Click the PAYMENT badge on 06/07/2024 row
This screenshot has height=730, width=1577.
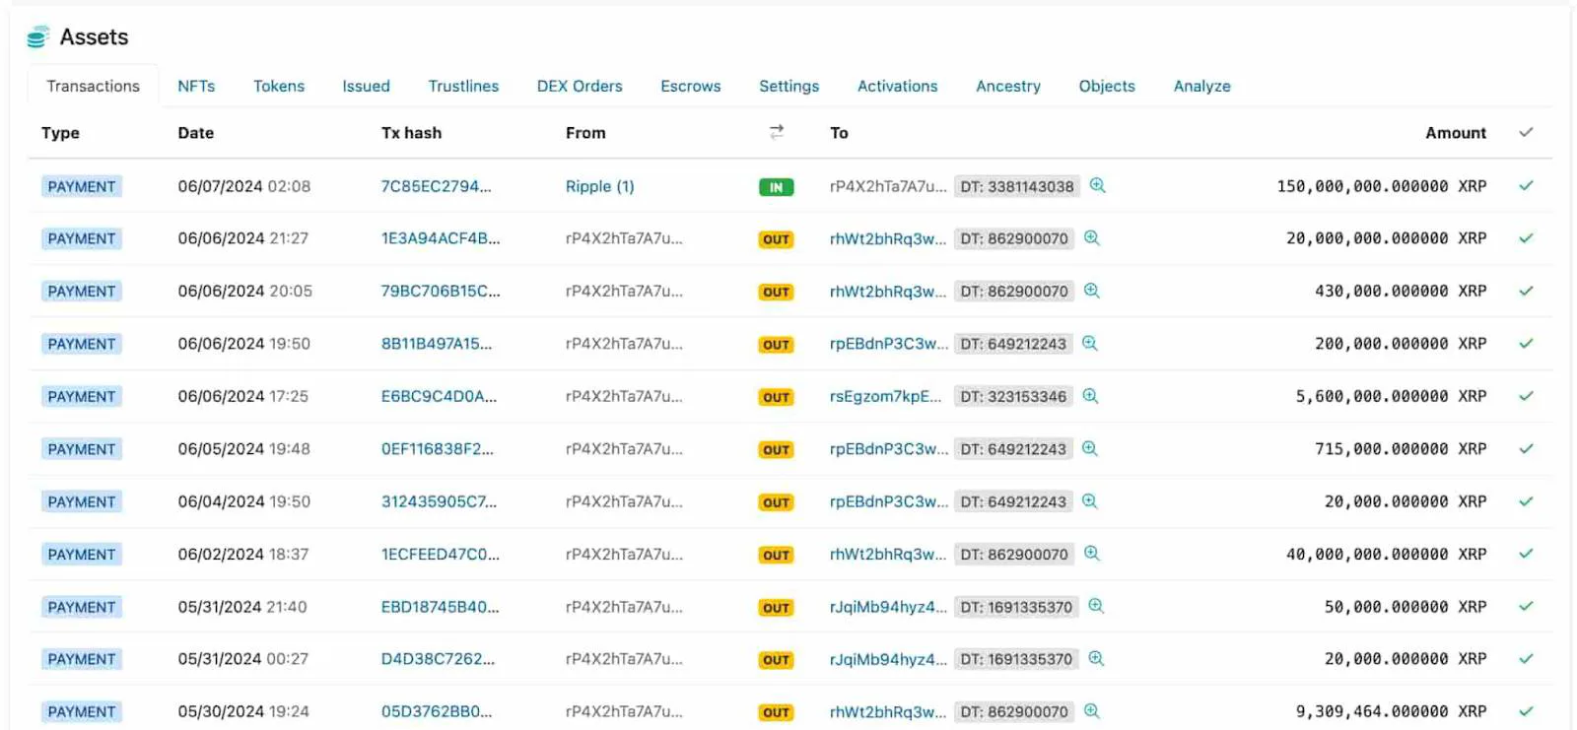82,186
